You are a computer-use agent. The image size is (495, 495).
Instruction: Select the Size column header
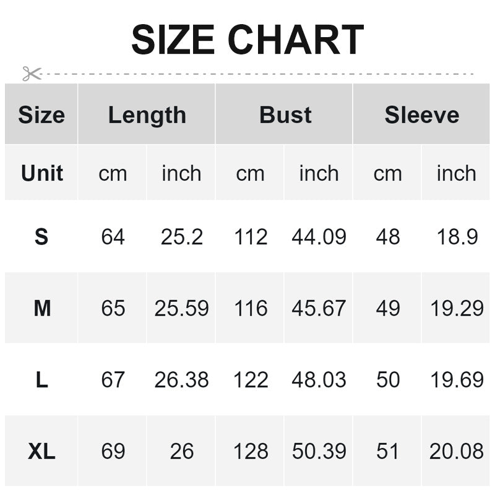click(41, 115)
